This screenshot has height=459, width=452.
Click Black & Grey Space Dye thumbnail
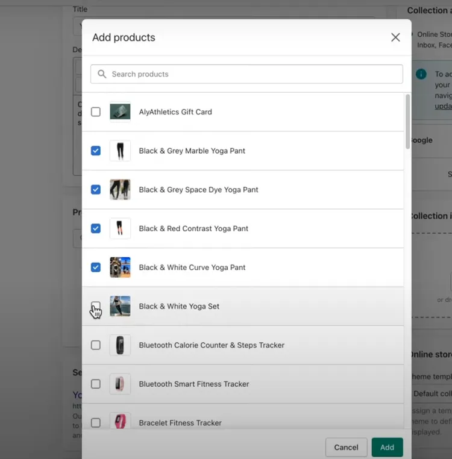[x=120, y=190]
